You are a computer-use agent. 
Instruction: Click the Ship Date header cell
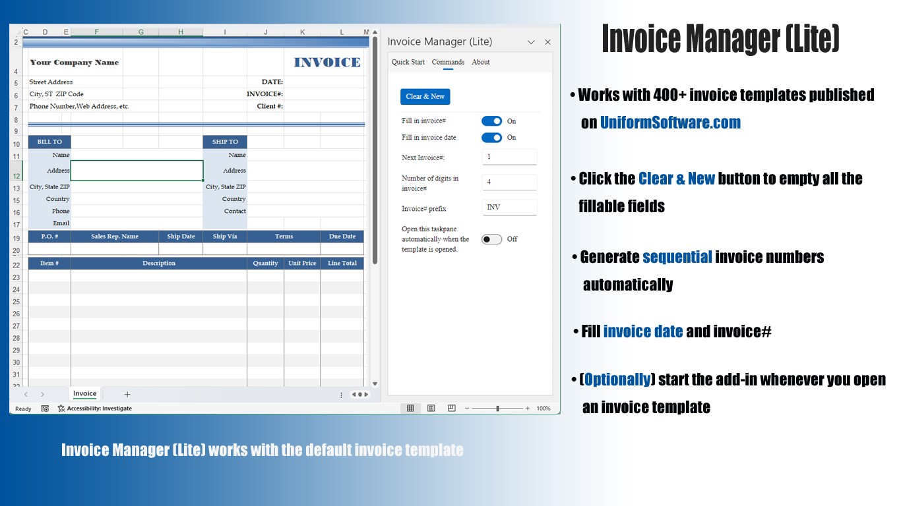[x=181, y=237]
